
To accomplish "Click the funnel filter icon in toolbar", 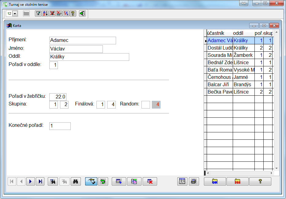I will (38, 13).
